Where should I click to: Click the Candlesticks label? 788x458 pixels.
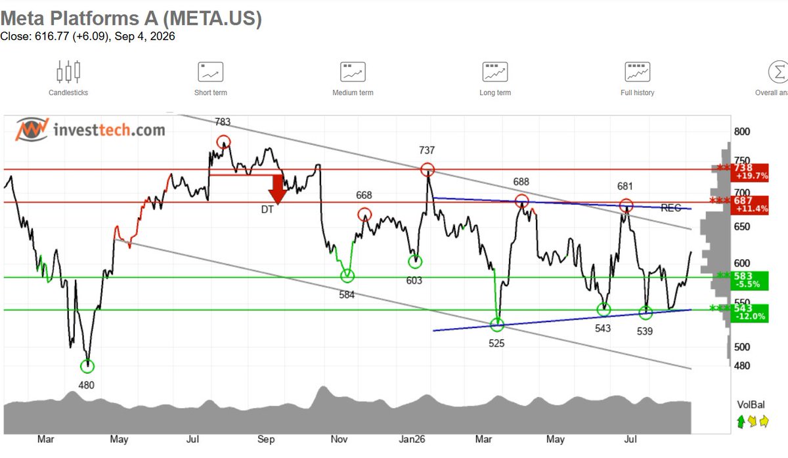[x=68, y=93]
